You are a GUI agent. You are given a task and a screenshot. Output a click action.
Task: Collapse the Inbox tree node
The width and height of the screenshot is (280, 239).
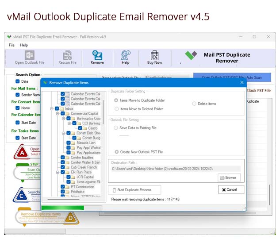click(x=52, y=108)
